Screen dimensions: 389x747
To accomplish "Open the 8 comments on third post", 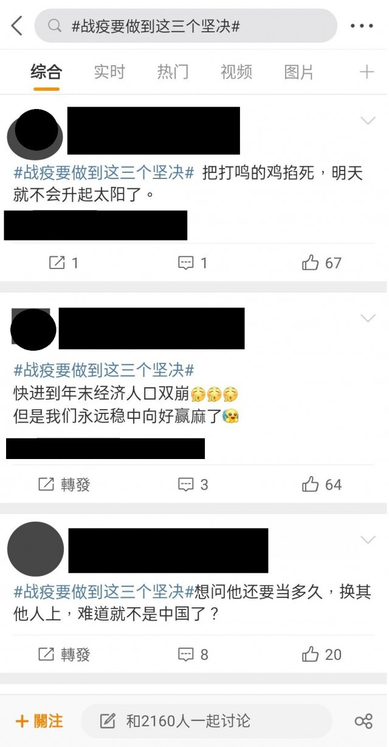I will coord(193,654).
